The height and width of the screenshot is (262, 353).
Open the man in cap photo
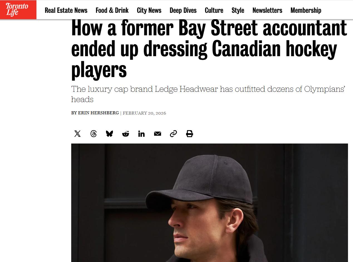click(209, 202)
